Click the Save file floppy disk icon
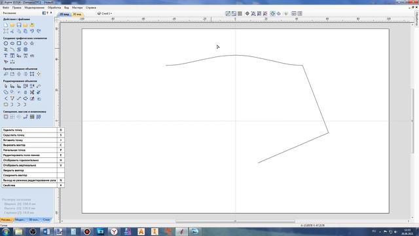 19,25
